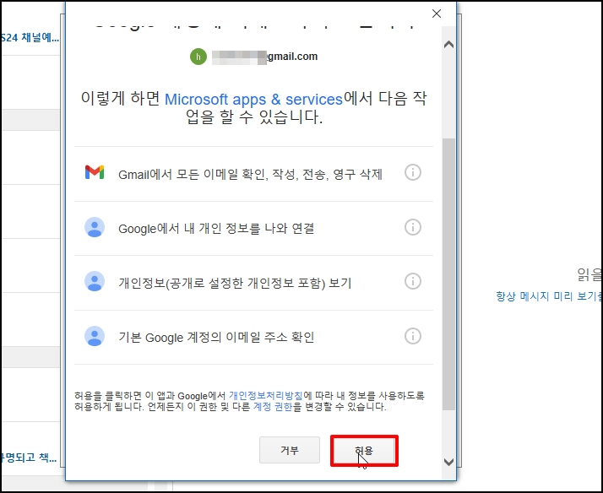Click the scrollbar down arrow in dialog
Screen dimensions: 603x493
(448, 462)
